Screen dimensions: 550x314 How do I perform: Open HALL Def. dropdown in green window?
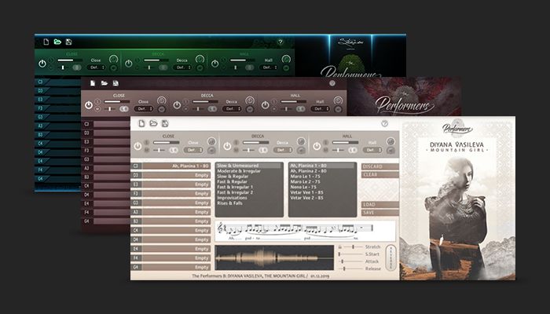click(269, 68)
